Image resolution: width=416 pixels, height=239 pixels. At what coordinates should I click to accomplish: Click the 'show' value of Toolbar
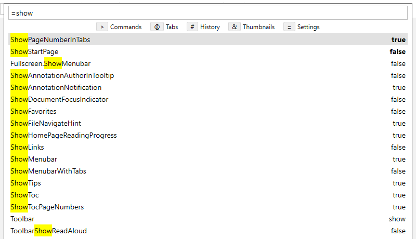397,219
